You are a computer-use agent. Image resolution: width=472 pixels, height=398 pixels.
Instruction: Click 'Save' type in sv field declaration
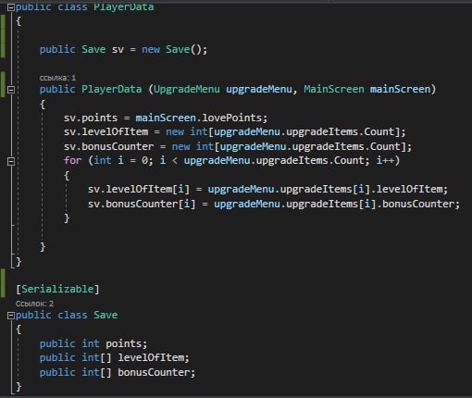[x=93, y=49]
